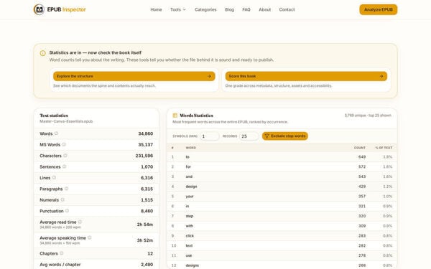Open the Blog page
The width and height of the screenshot is (431, 269).
point(230,9)
